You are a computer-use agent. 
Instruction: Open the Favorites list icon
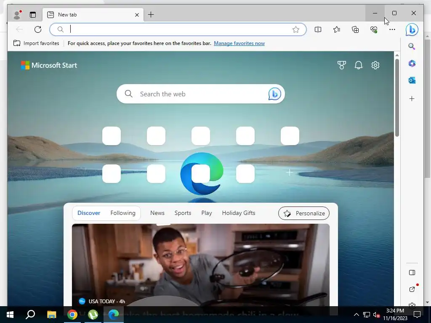click(x=336, y=29)
